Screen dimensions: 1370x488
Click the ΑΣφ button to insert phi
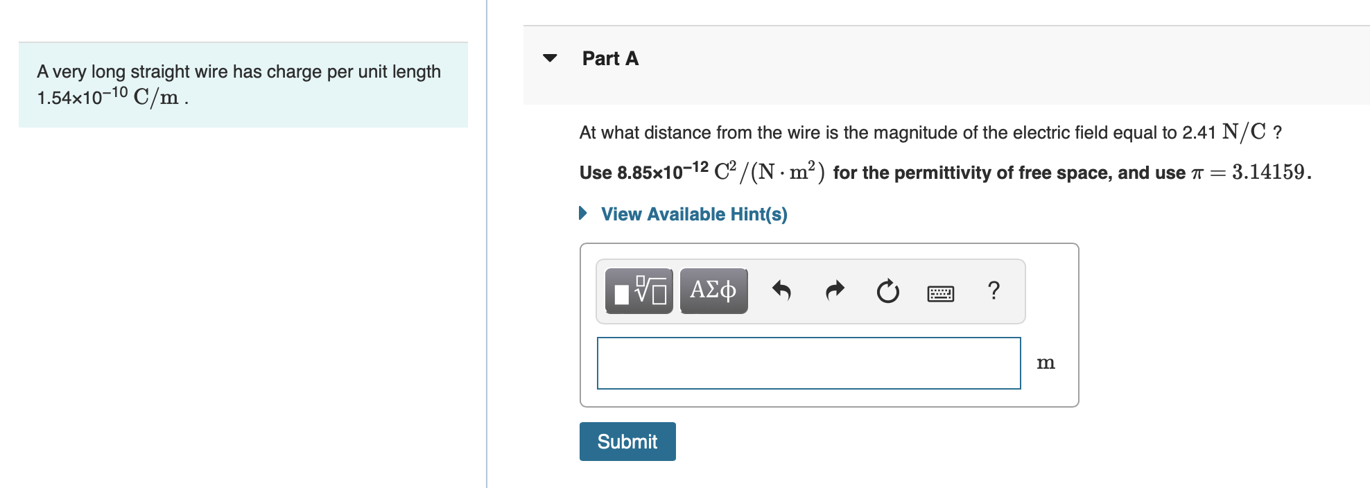coord(712,291)
